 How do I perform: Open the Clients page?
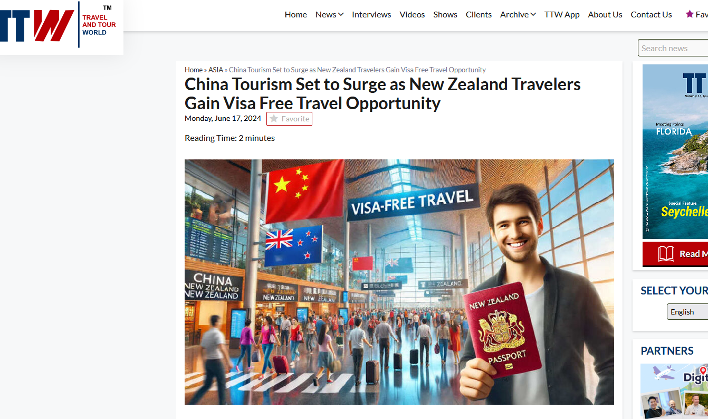(479, 14)
